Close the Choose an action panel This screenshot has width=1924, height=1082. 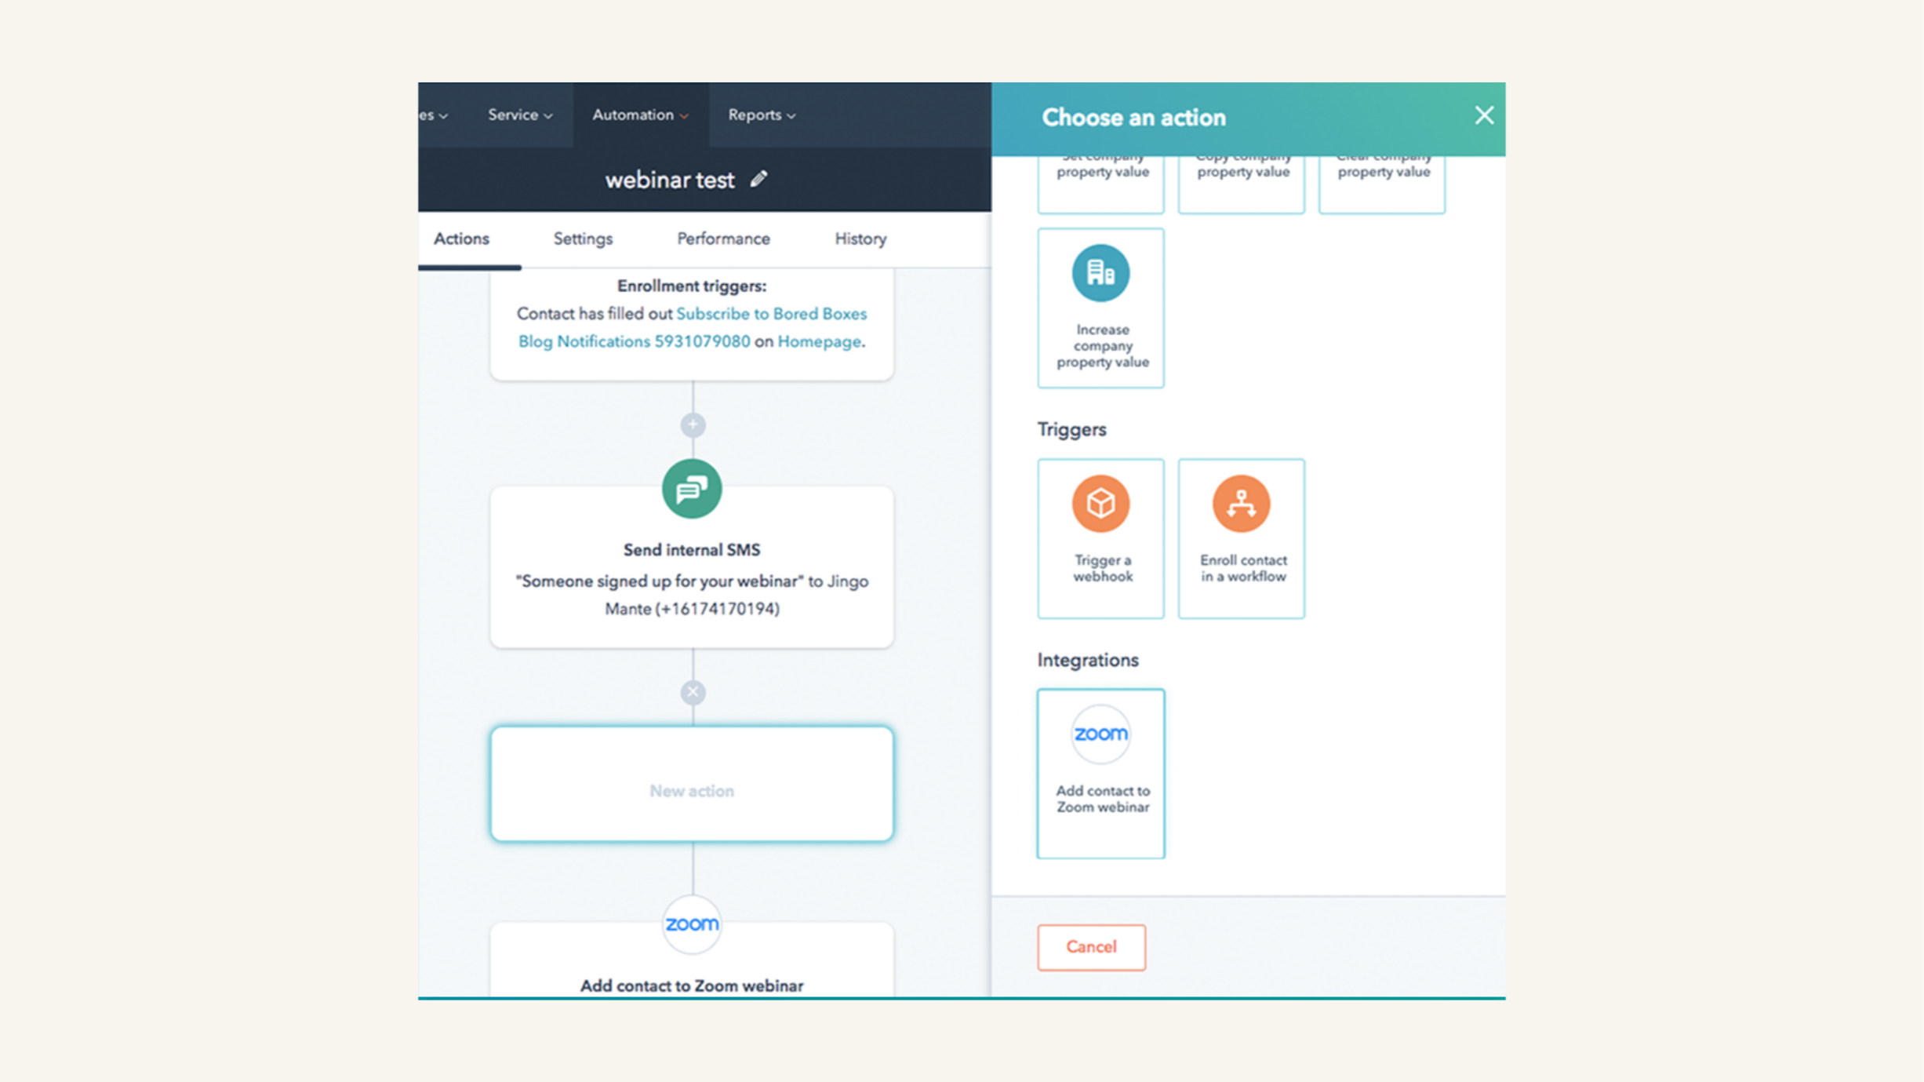[x=1483, y=115]
